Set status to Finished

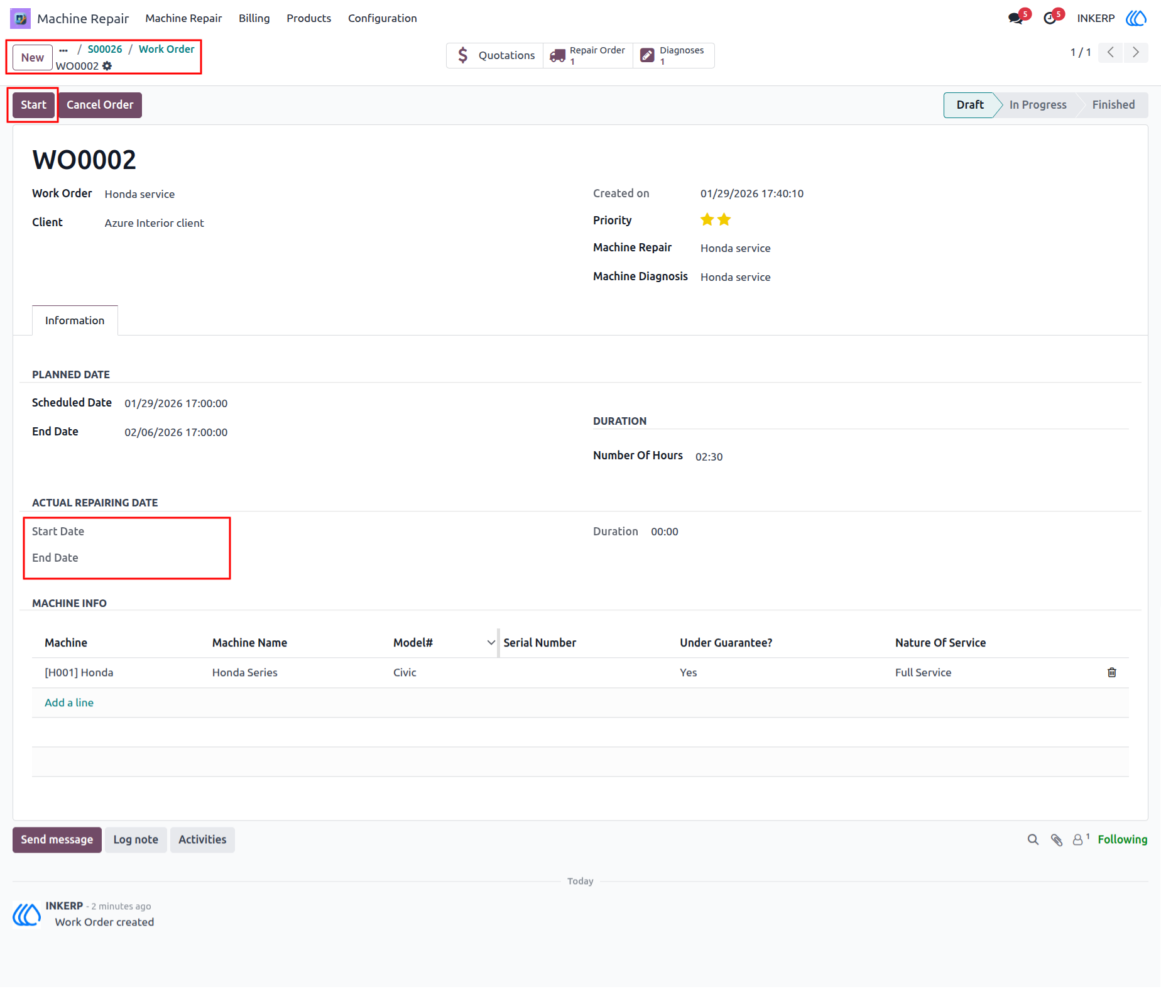click(1113, 105)
